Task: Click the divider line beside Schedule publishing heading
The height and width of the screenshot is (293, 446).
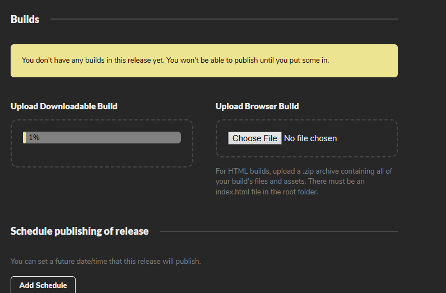Action: [x=278, y=231]
